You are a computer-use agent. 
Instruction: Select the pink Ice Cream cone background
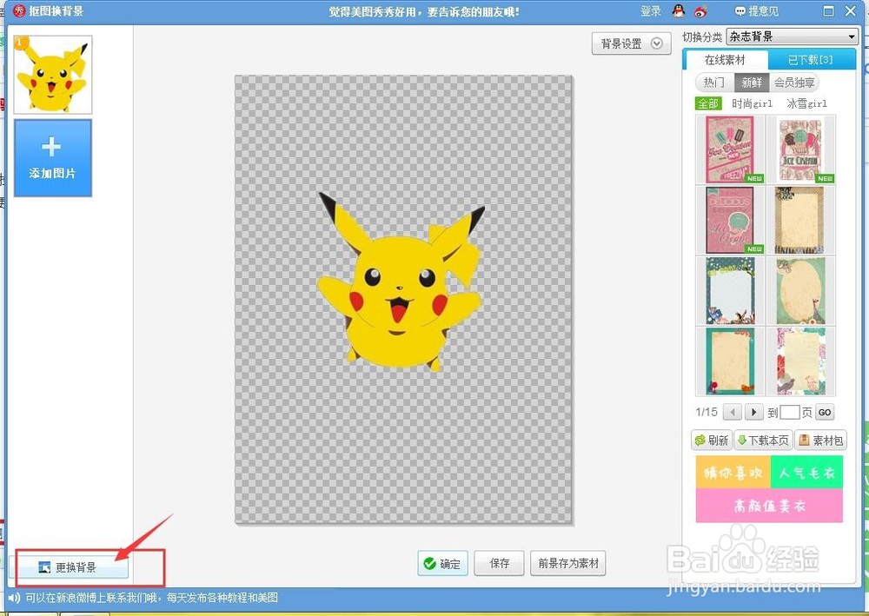801,149
